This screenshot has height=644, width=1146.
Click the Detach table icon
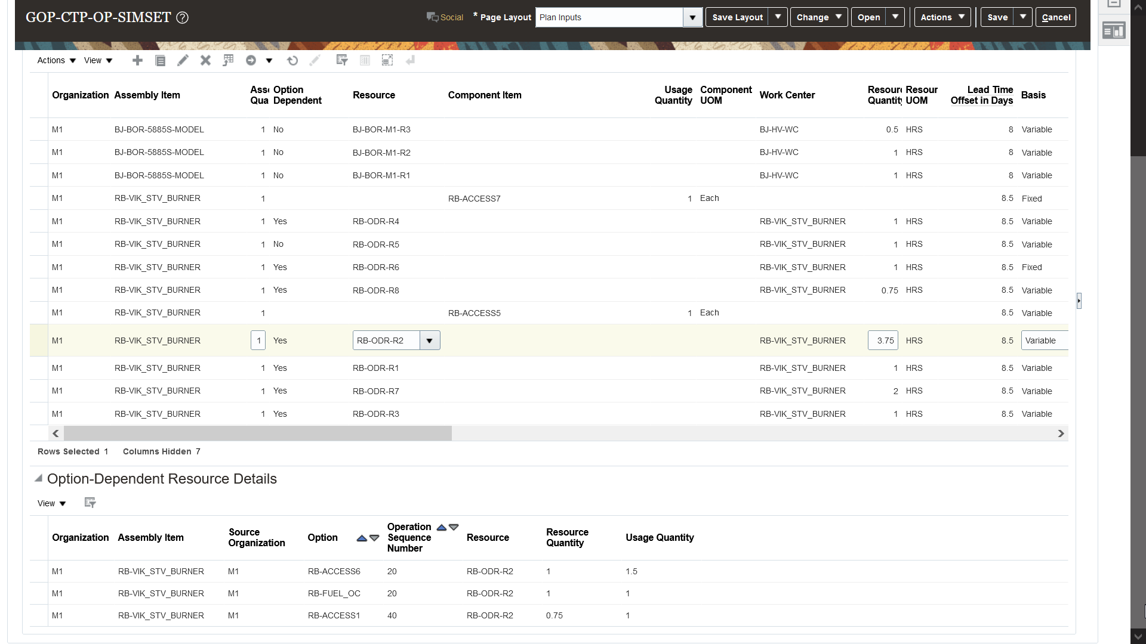pyautogui.click(x=387, y=60)
